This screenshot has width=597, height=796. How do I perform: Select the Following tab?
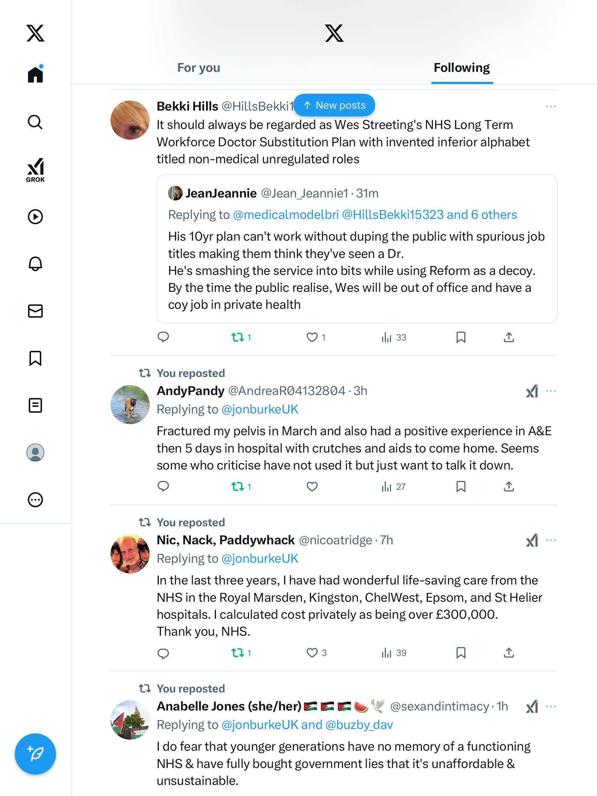[462, 68]
